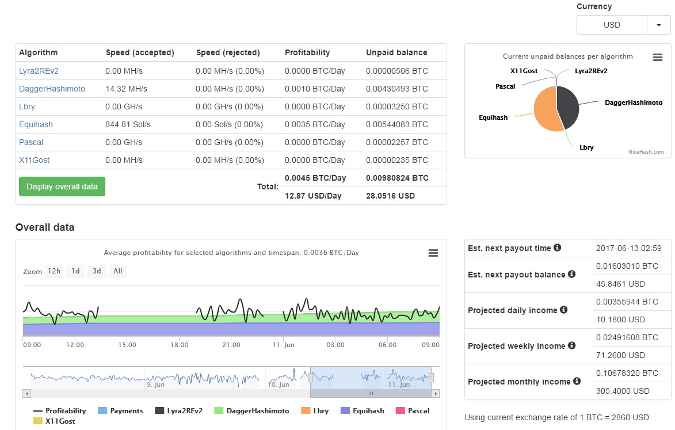The image size is (675, 430).
Task: Select the All zoom range
Action: pyautogui.click(x=117, y=271)
